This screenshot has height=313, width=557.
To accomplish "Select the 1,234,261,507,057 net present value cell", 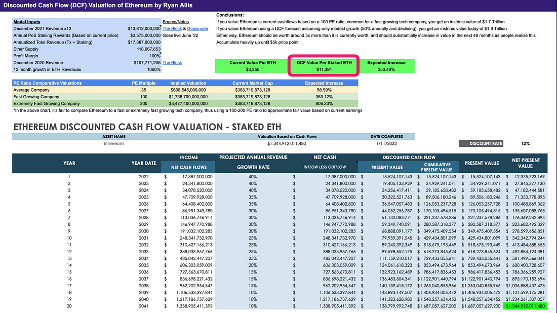I will (x=526, y=299).
